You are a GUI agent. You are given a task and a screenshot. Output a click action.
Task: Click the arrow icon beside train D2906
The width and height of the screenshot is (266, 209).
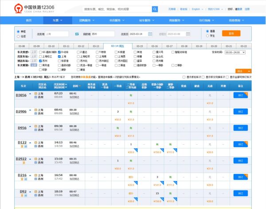(30, 110)
